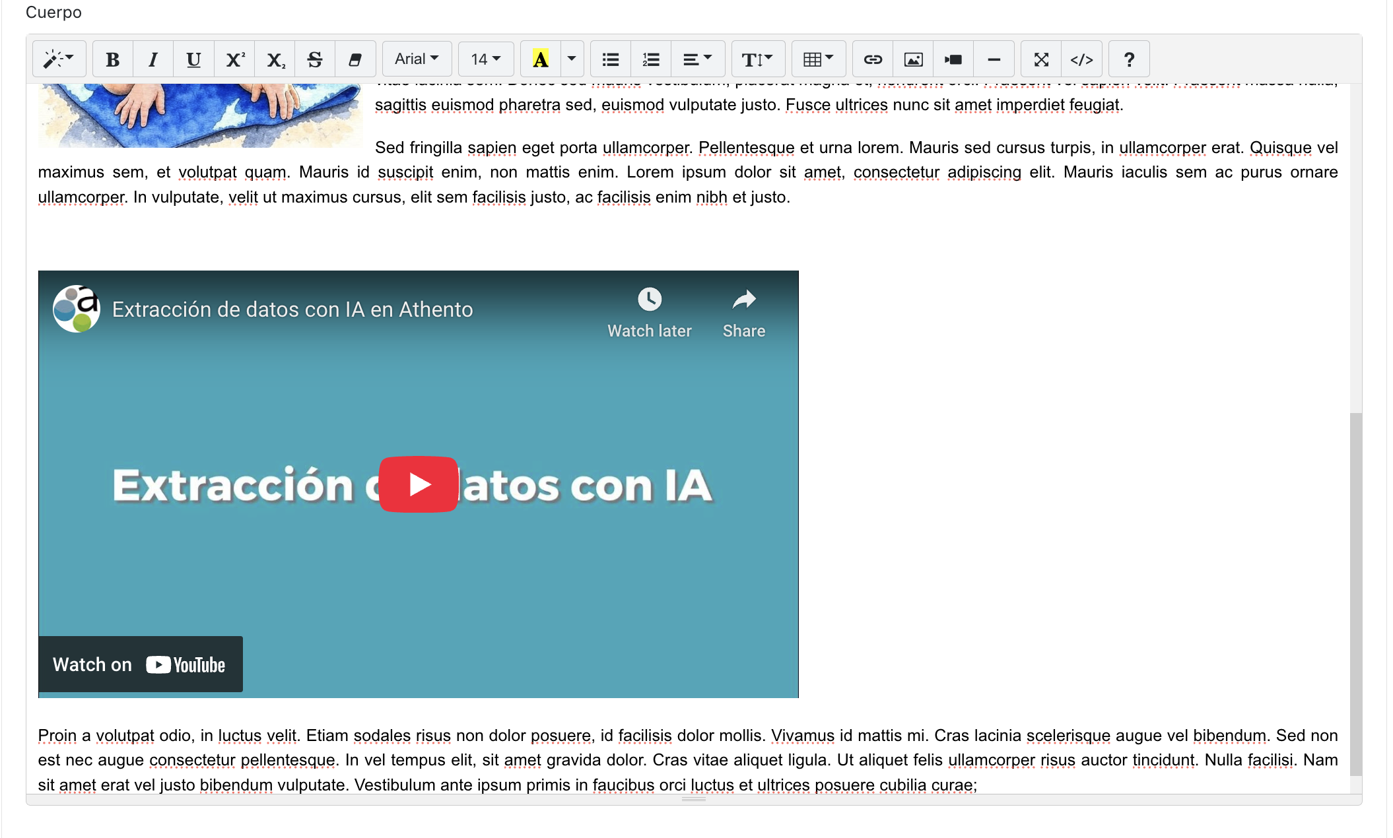Open the insert link dialog
This screenshot has width=1393, height=838.
(x=873, y=59)
